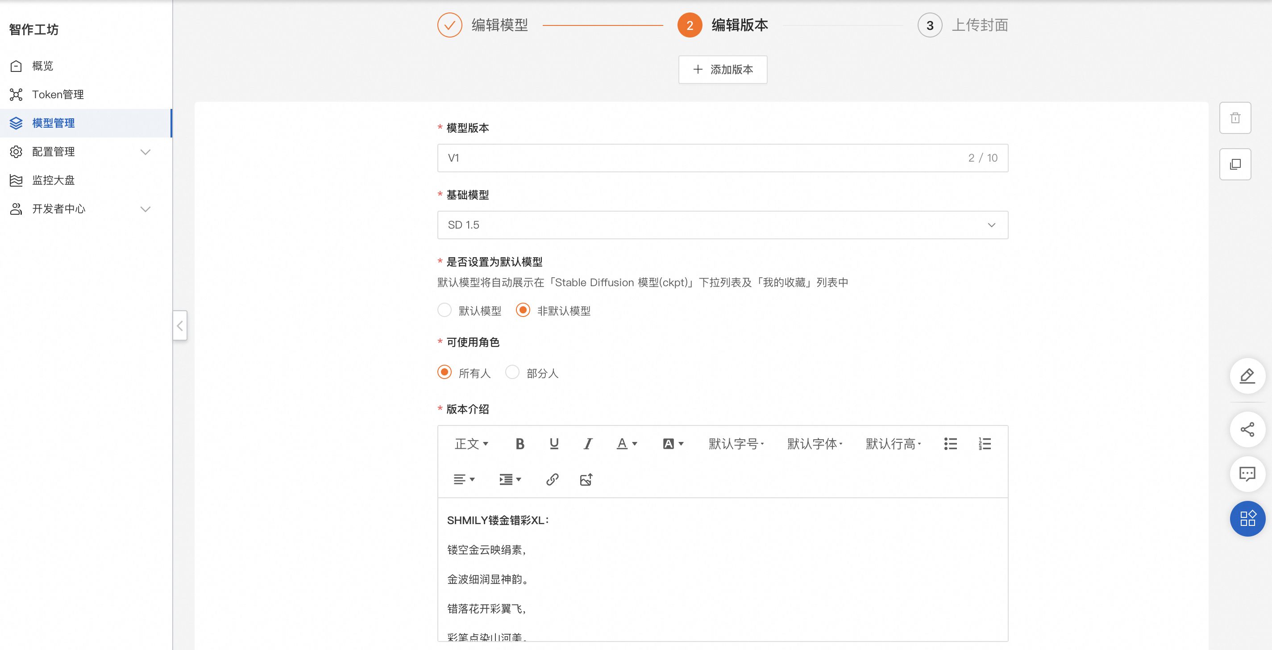The height and width of the screenshot is (650, 1272).
Task: Click the 模型管理 layers icon
Action: pyautogui.click(x=17, y=123)
